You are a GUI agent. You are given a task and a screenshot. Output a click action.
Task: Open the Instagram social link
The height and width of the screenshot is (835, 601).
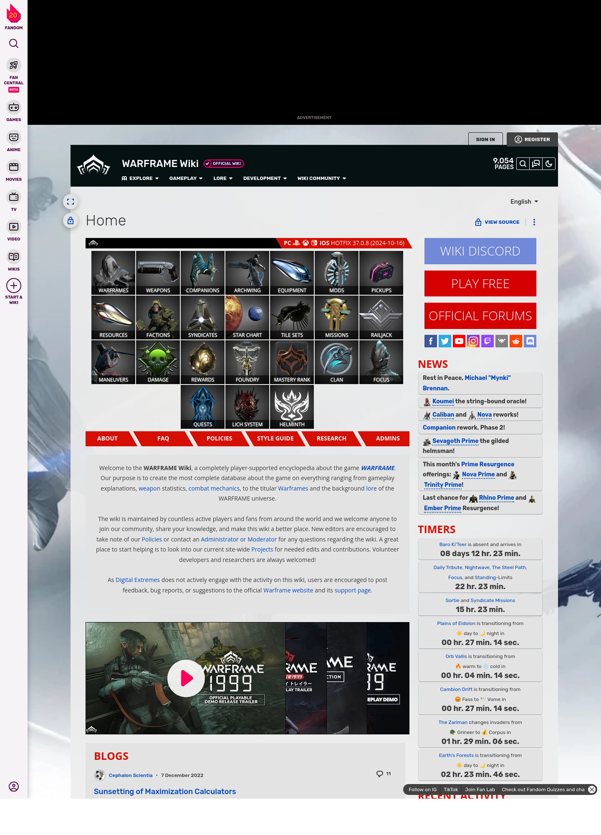[473, 341]
